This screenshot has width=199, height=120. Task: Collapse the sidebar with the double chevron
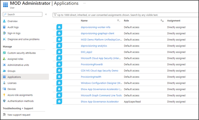pos(46,14)
